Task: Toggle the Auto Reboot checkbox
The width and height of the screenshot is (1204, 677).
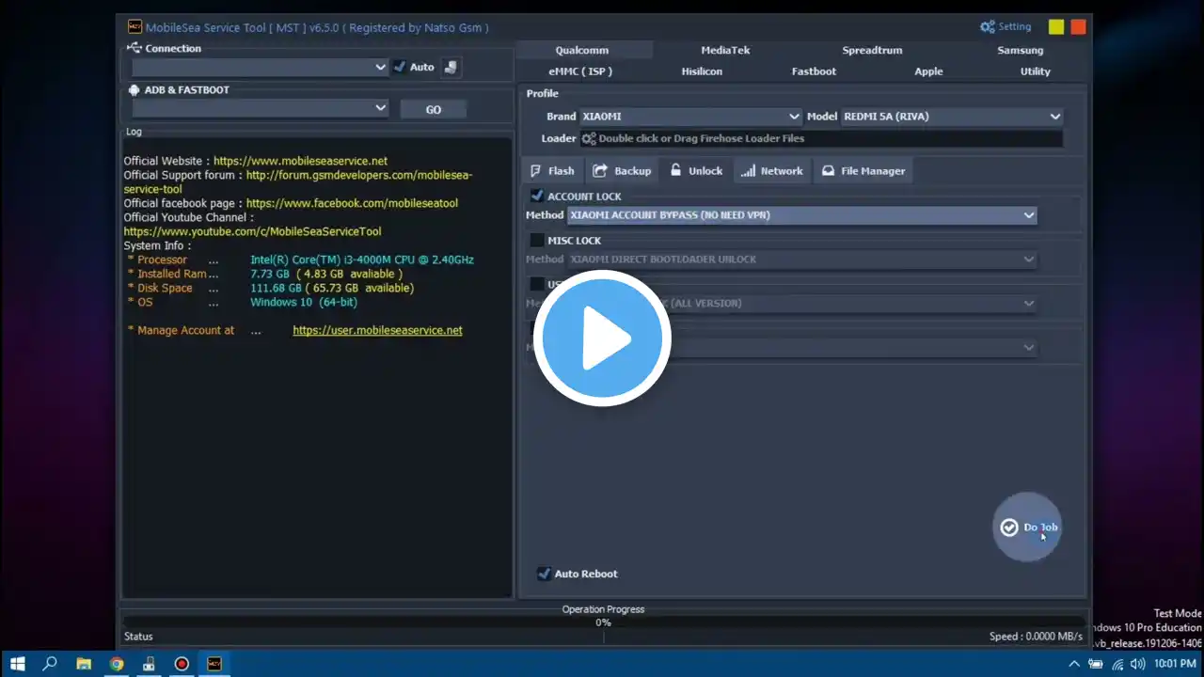Action: (x=544, y=574)
